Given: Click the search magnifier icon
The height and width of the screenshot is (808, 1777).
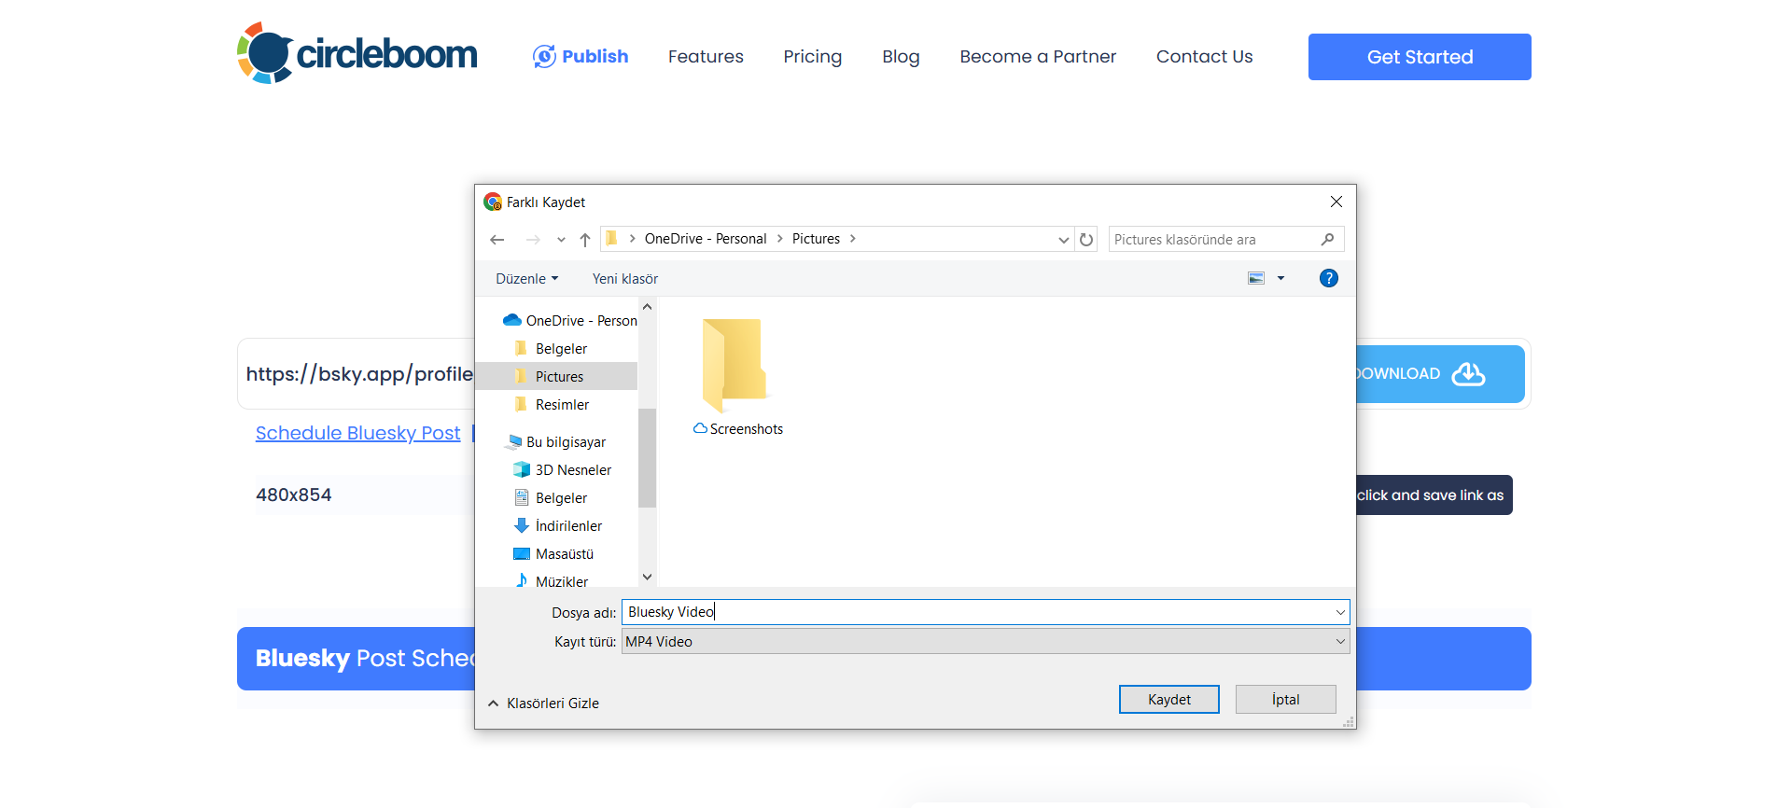Looking at the screenshot, I should tap(1327, 240).
